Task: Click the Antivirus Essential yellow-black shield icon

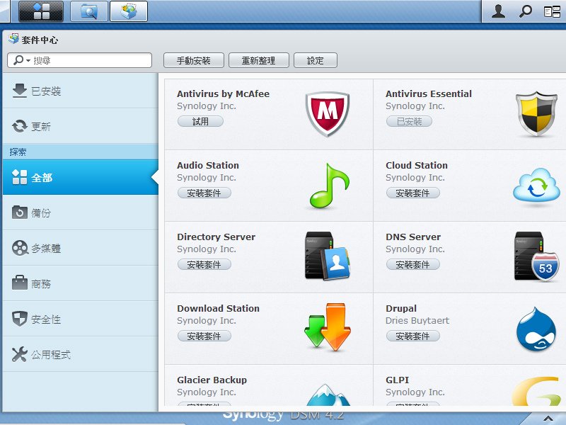Action: [x=536, y=114]
